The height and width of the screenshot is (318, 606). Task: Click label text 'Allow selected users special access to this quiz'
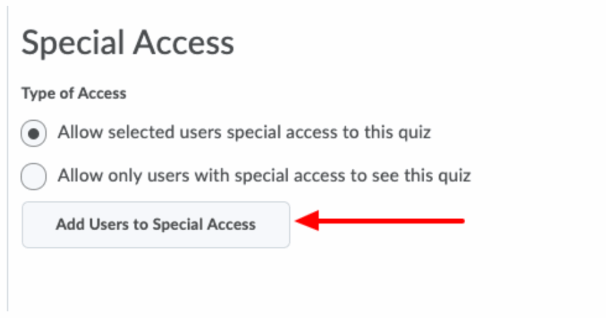click(x=244, y=132)
